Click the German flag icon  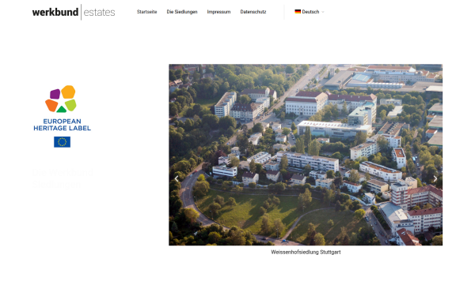[298, 12]
